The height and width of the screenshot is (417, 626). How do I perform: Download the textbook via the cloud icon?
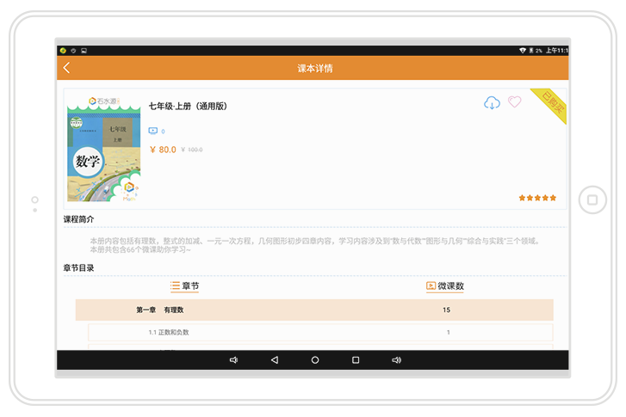pyautogui.click(x=492, y=103)
